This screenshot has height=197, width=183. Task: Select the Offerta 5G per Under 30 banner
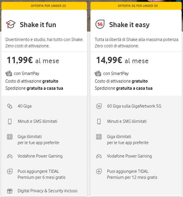[134, 6]
